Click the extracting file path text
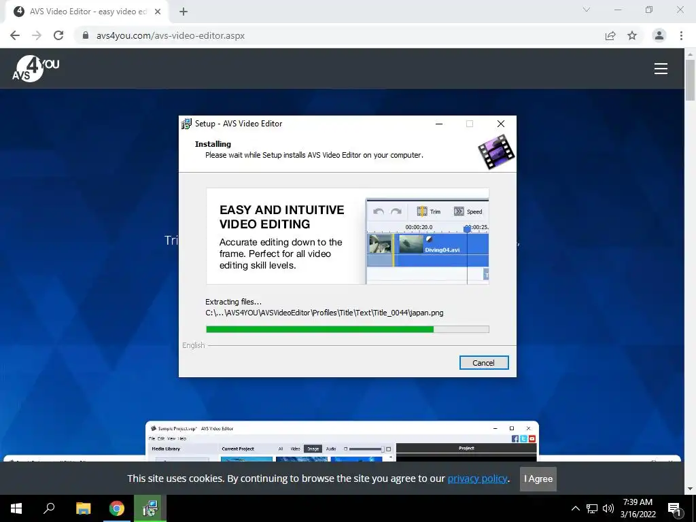The image size is (696, 522). (324, 313)
